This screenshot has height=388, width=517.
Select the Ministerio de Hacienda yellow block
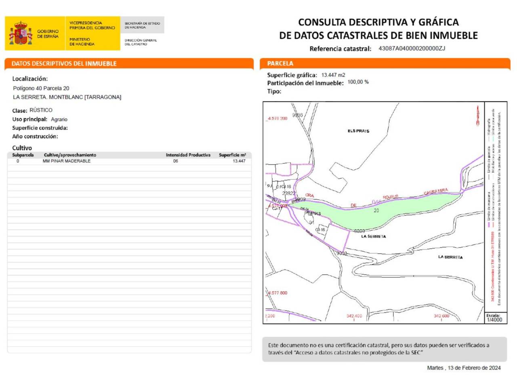92,34
